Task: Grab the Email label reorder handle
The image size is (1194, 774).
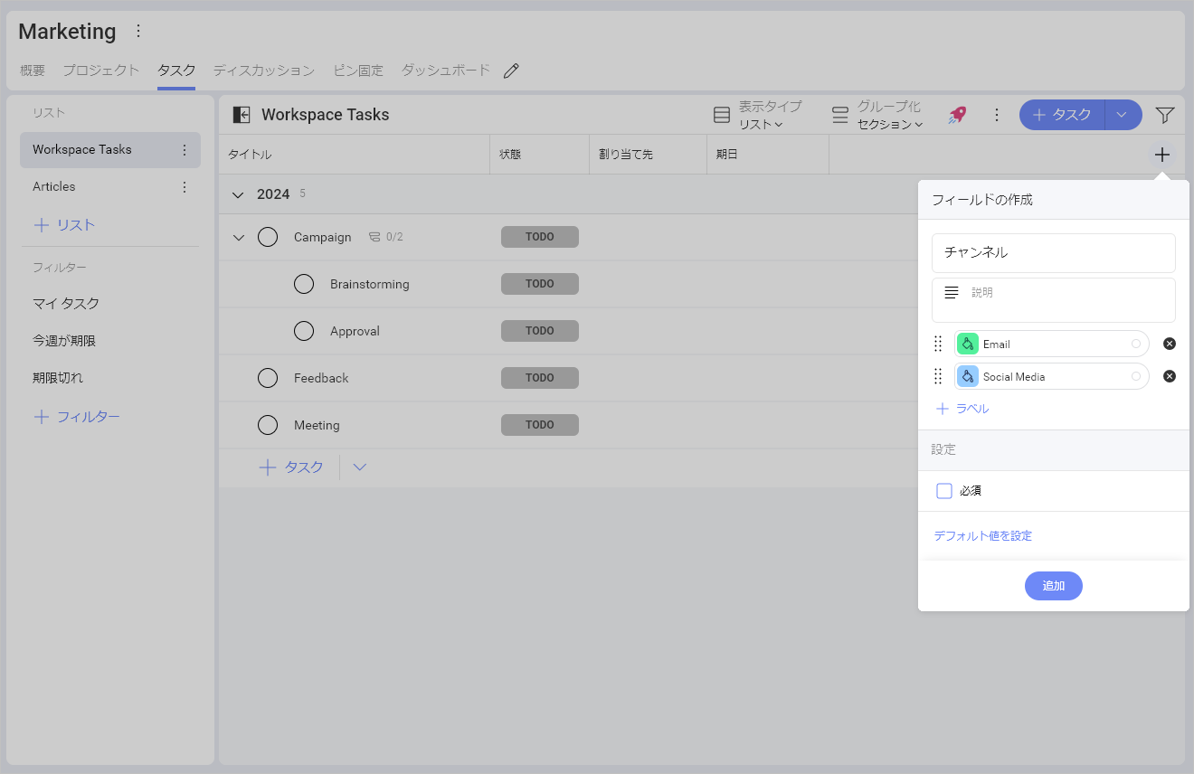Action: (x=938, y=344)
